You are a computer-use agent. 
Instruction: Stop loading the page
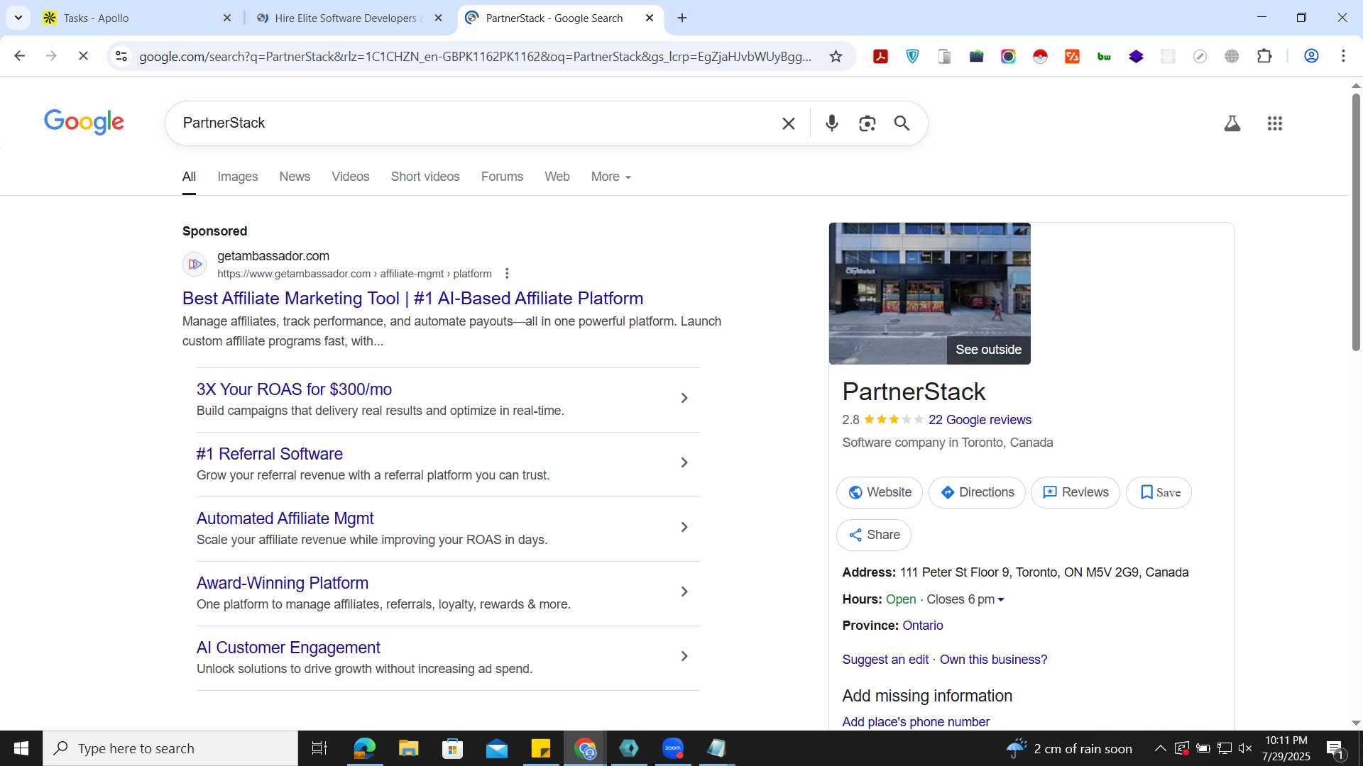pos(83,56)
